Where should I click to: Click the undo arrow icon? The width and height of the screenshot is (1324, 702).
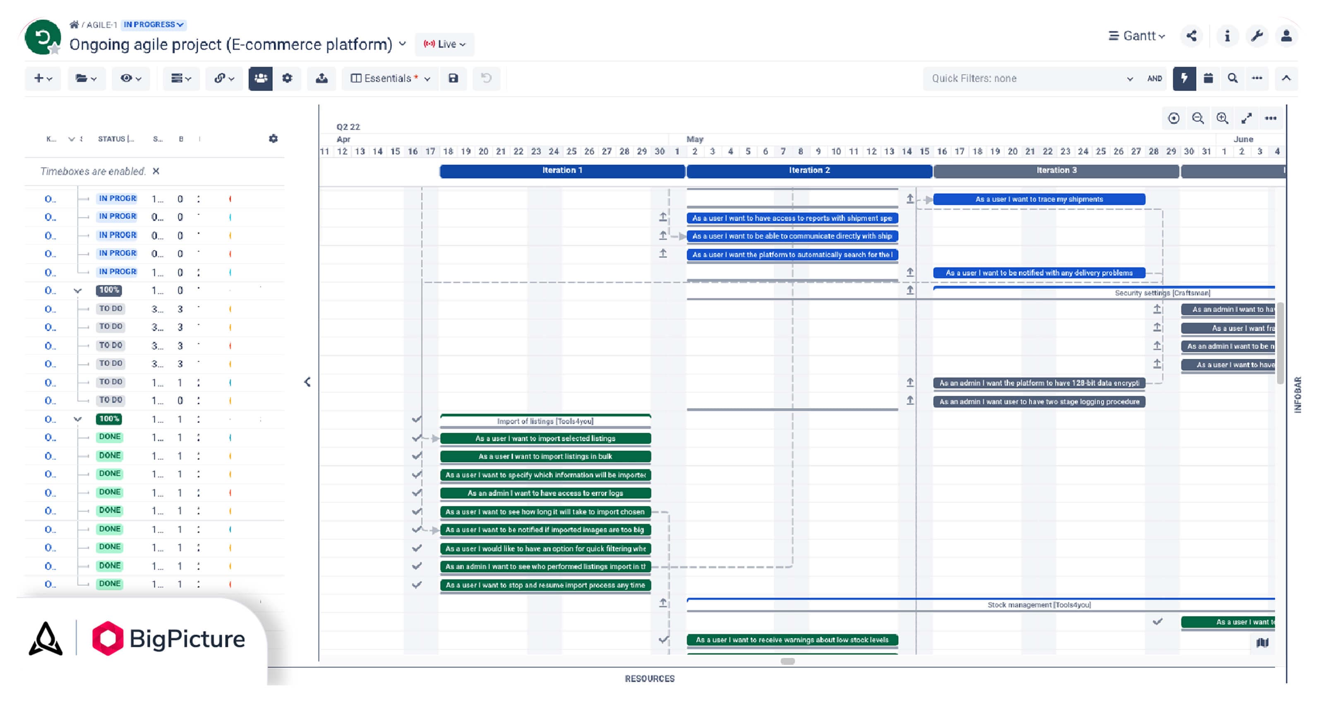(x=486, y=78)
